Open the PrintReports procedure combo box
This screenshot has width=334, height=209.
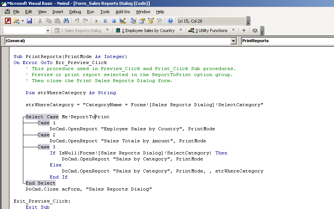coord(287,41)
